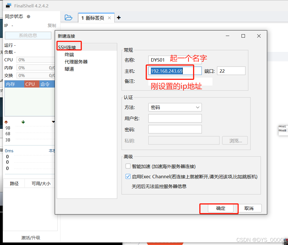Viewport: 288px width, 245px height.
Task: Select SSH连接 in the settings tree
Action: click(x=67, y=47)
